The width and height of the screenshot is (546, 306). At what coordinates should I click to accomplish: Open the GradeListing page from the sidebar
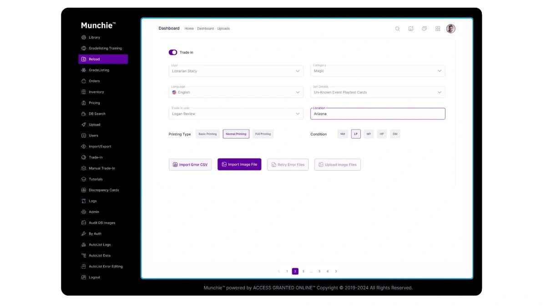pos(99,70)
